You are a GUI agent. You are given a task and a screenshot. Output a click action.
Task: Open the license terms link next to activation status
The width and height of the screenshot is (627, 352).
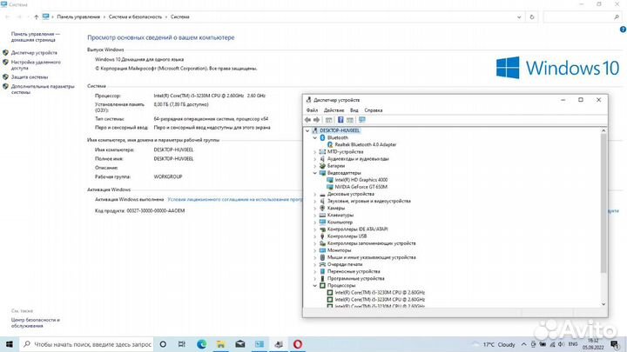[235, 199]
